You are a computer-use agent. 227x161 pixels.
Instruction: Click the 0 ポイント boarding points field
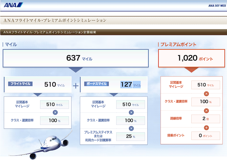point(206,136)
